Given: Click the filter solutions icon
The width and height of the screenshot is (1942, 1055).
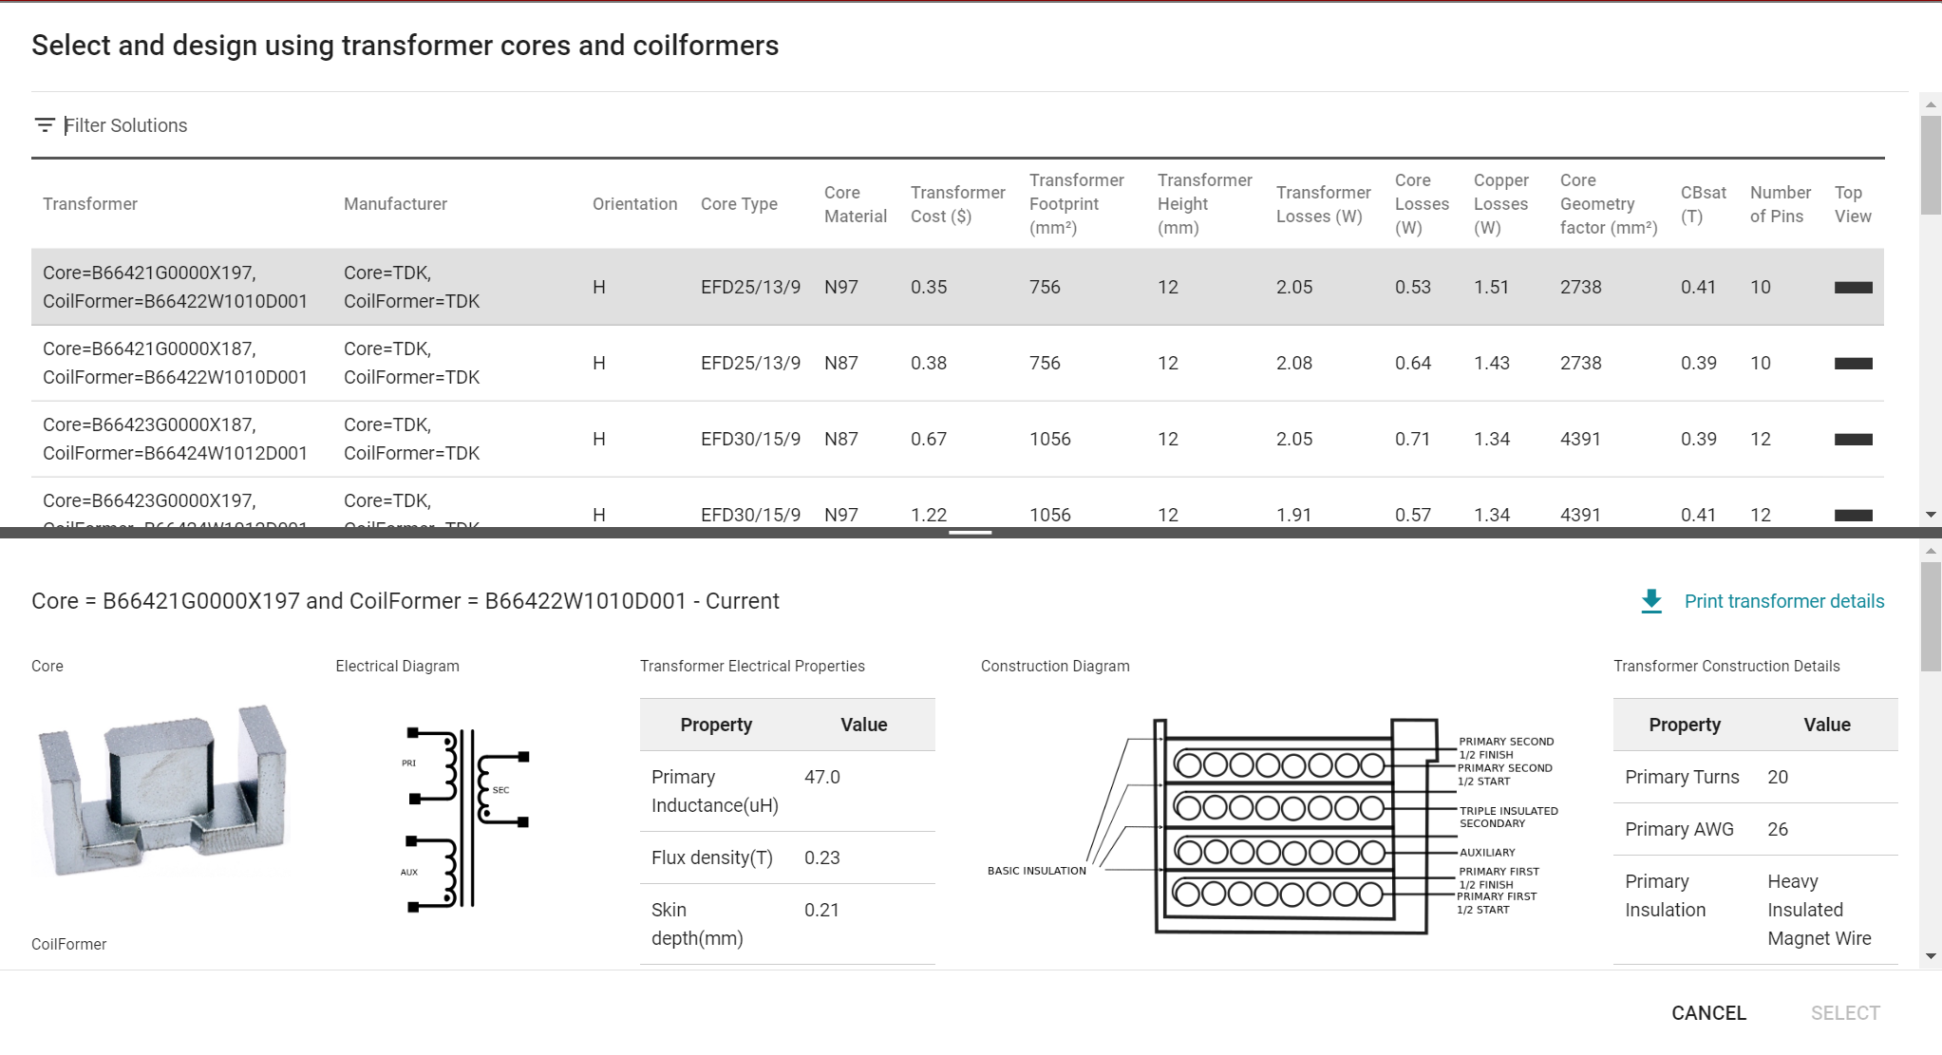Looking at the screenshot, I should 44,125.
